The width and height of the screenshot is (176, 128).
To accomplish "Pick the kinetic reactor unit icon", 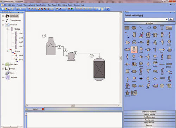I will click(x=155, y=57).
